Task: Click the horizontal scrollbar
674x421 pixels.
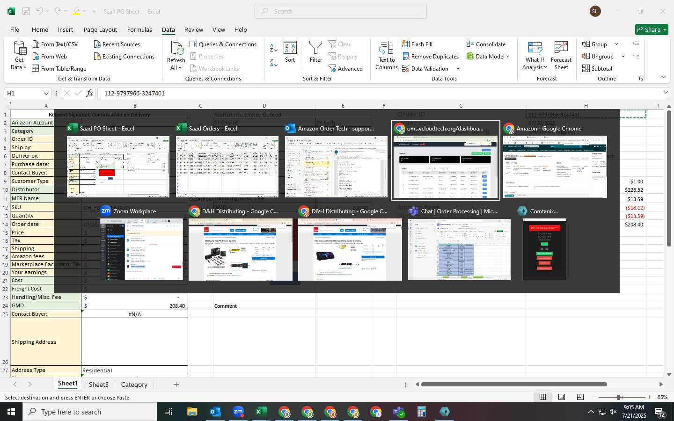Action: (514, 385)
